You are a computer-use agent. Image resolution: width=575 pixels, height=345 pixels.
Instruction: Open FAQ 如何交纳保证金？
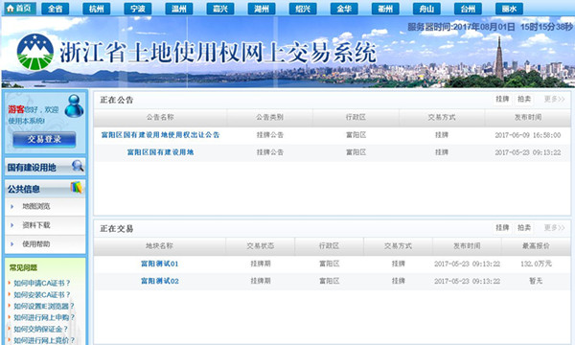(40, 329)
